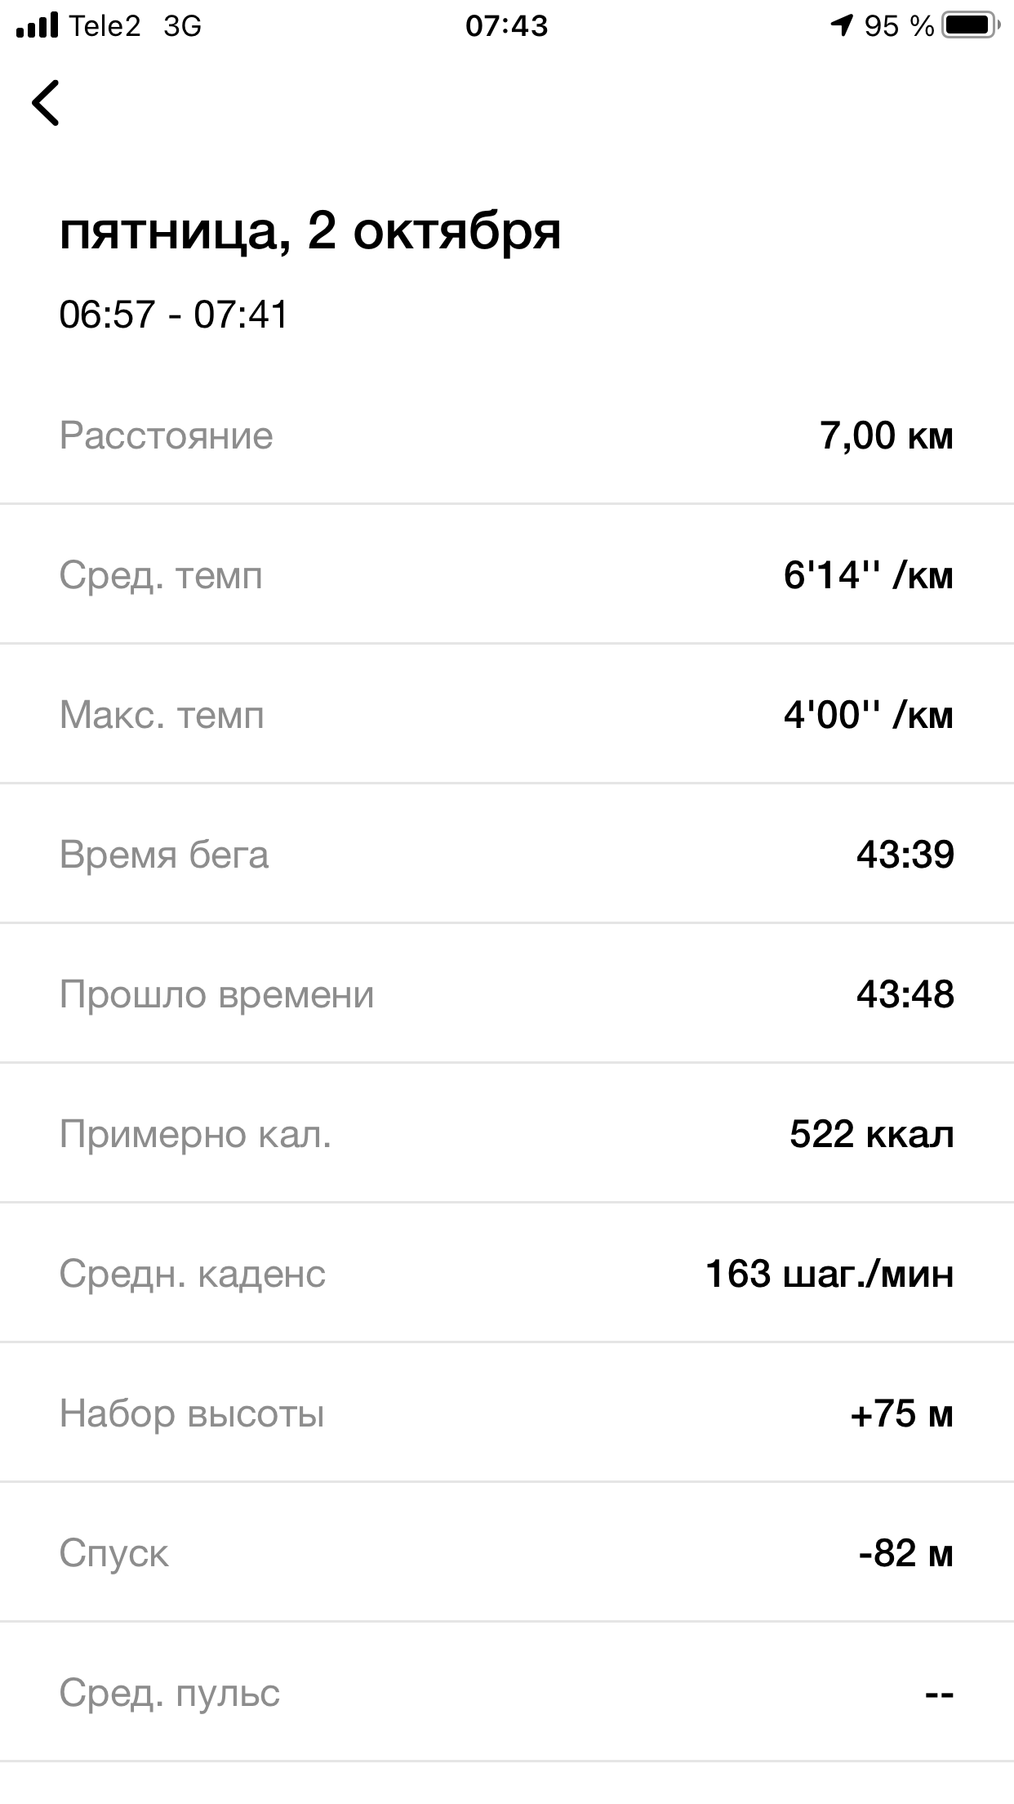This screenshot has width=1014, height=1804.
Task: Tap the location services arrow icon
Action: [x=841, y=26]
